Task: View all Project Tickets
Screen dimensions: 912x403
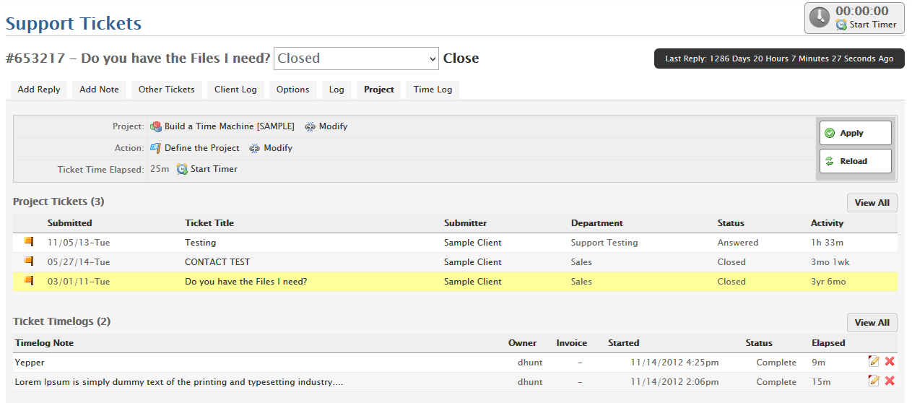Action: tap(872, 203)
